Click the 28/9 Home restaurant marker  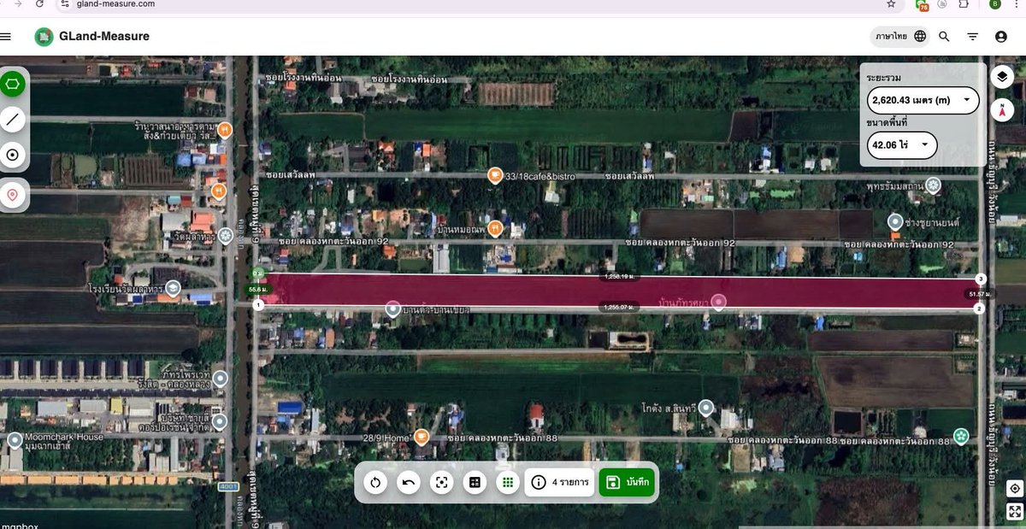(x=421, y=438)
